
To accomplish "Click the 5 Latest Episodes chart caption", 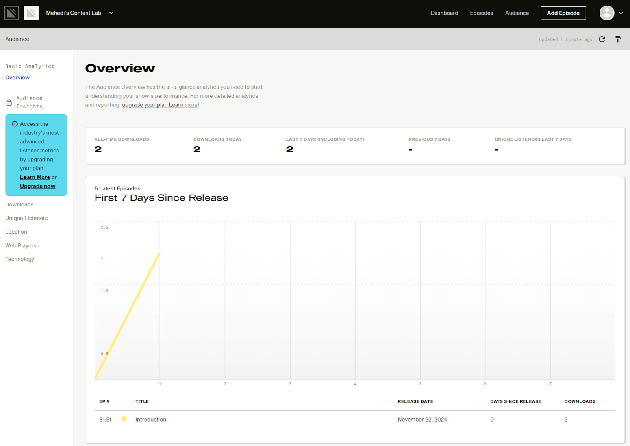I will (117, 188).
